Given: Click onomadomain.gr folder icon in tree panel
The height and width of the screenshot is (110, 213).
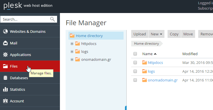Looking at the screenshot, I should pyautogui.click(x=78, y=59).
